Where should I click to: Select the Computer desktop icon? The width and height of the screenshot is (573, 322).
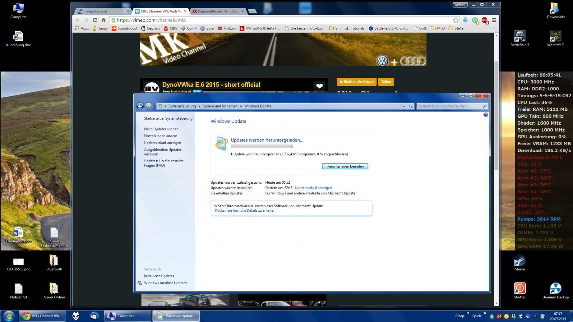click(x=19, y=11)
